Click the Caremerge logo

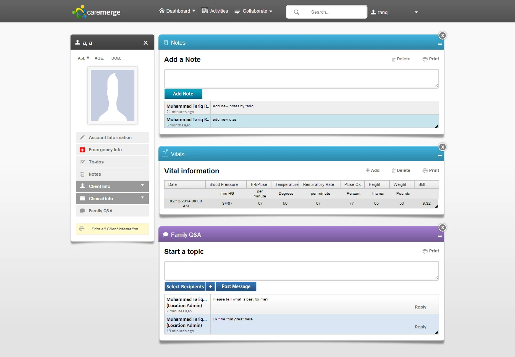click(x=96, y=12)
